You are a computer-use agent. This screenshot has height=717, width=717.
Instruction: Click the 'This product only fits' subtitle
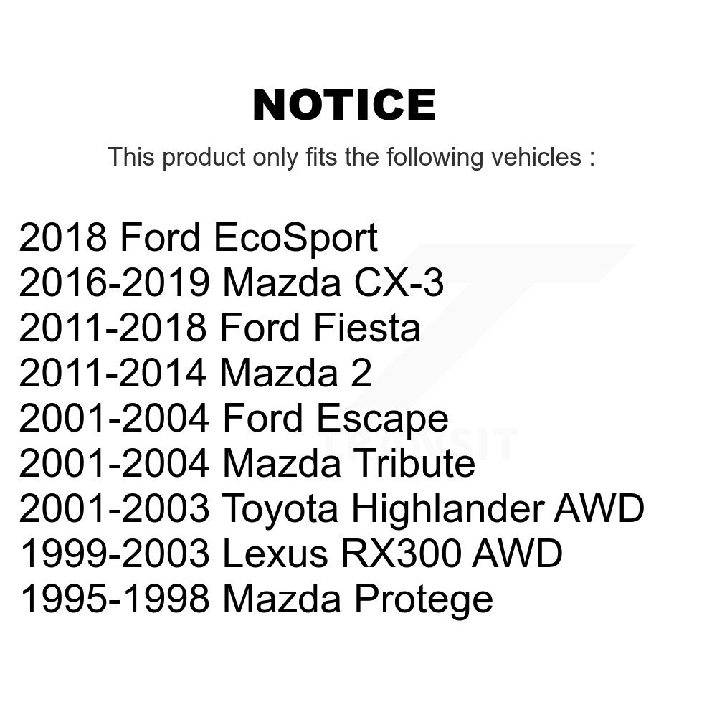pos(351,157)
